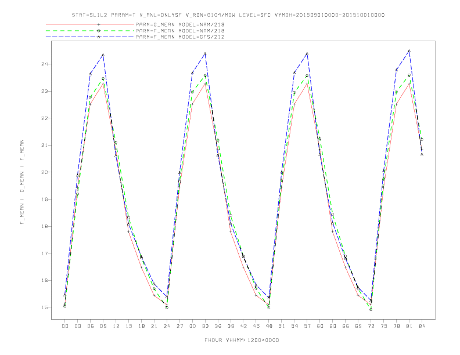Select legend label PARM=F_MEAN MODEL=GFS/212
This screenshot has width=460, height=355.
pyautogui.click(x=180, y=37)
